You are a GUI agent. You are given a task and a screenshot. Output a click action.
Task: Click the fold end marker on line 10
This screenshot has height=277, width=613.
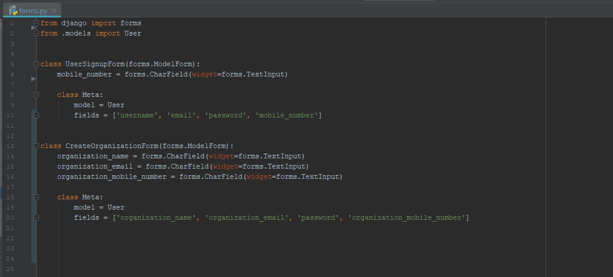click(36, 115)
